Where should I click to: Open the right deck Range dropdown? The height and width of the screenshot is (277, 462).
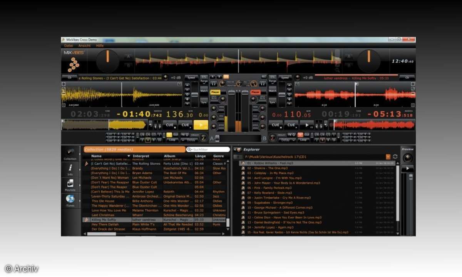click(273, 81)
